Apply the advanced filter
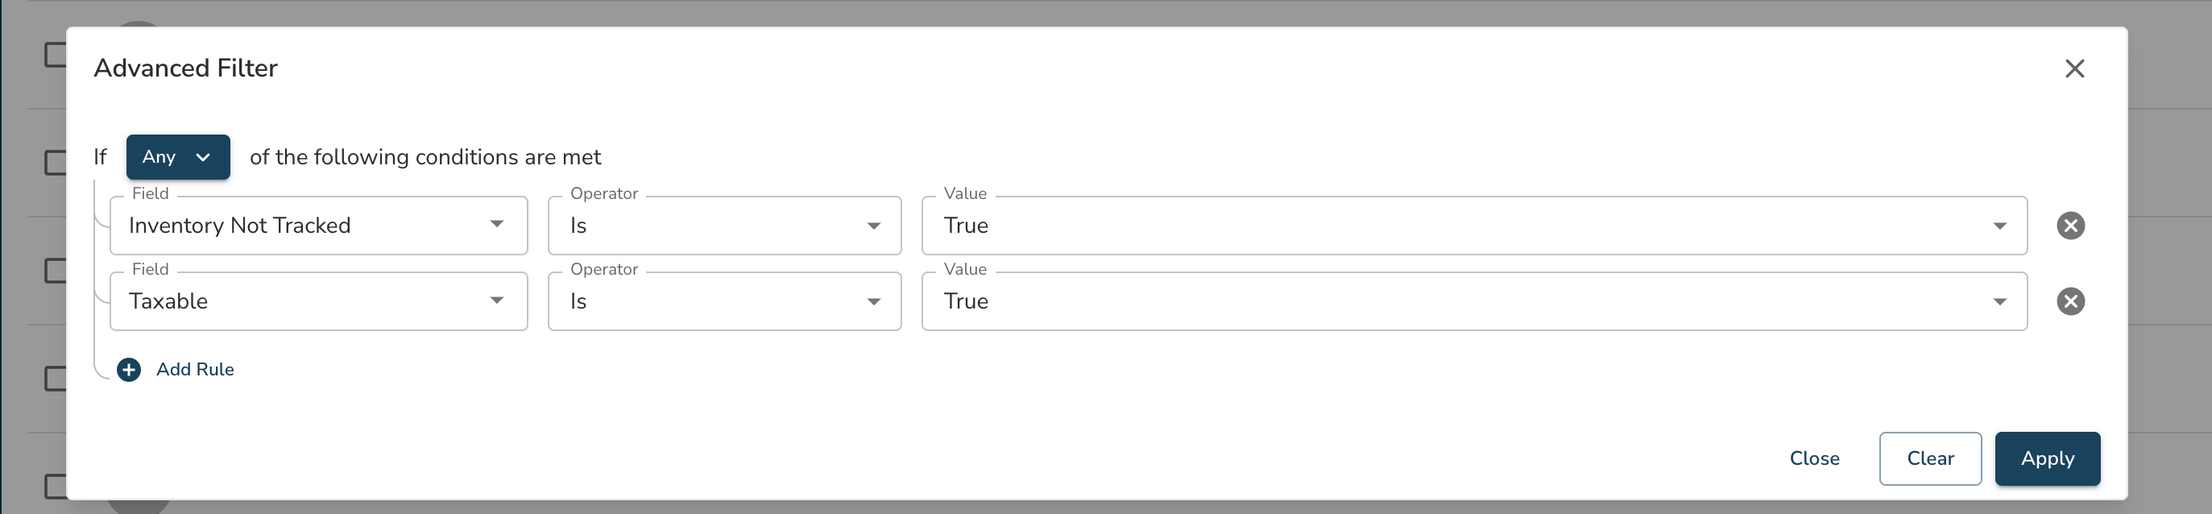2212x514 pixels. tap(2047, 458)
